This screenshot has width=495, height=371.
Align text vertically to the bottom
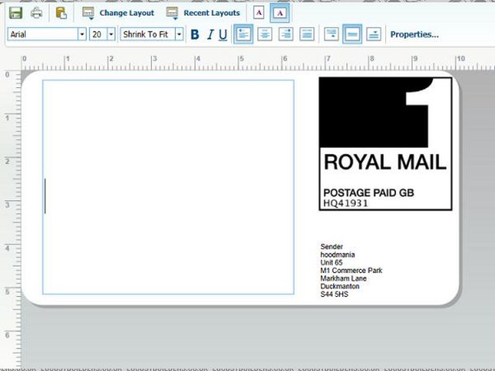point(373,34)
